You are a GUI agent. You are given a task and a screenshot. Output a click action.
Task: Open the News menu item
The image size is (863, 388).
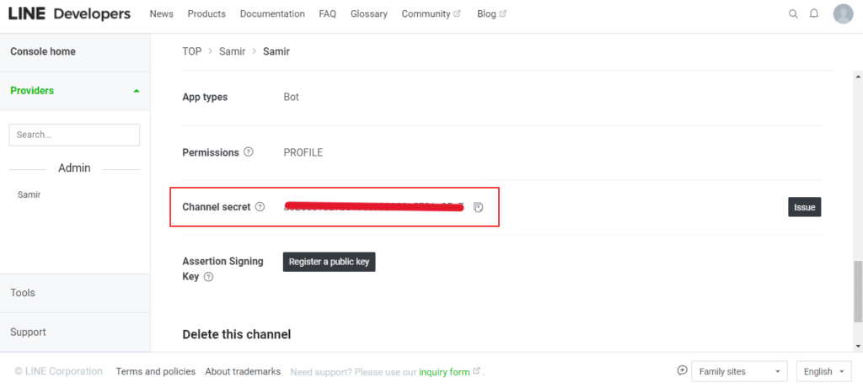click(x=161, y=13)
